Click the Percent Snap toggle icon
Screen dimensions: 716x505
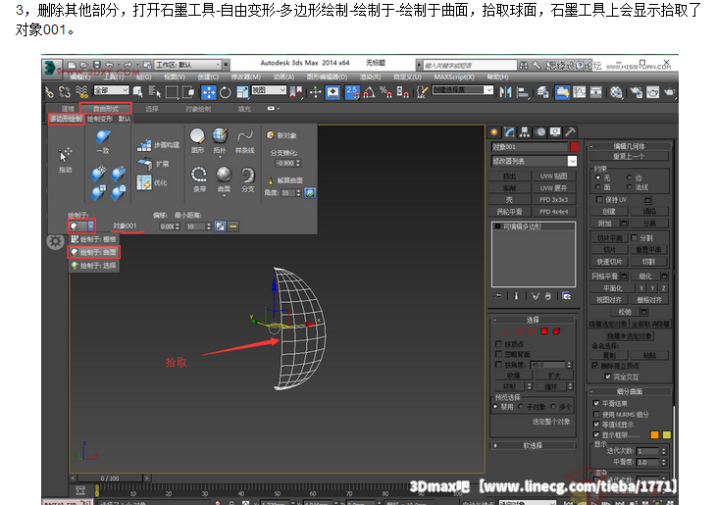(x=385, y=93)
